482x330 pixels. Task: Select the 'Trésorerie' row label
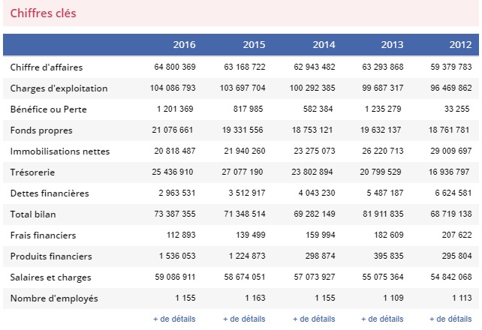tap(35, 172)
